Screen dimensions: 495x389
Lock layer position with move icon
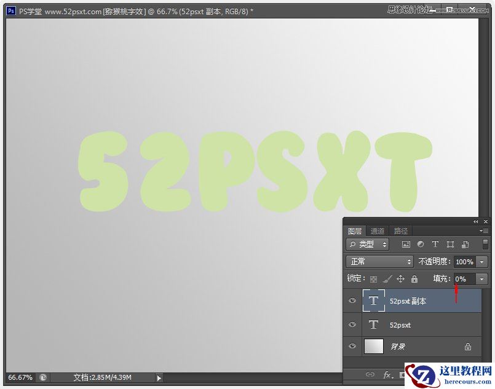click(x=400, y=278)
